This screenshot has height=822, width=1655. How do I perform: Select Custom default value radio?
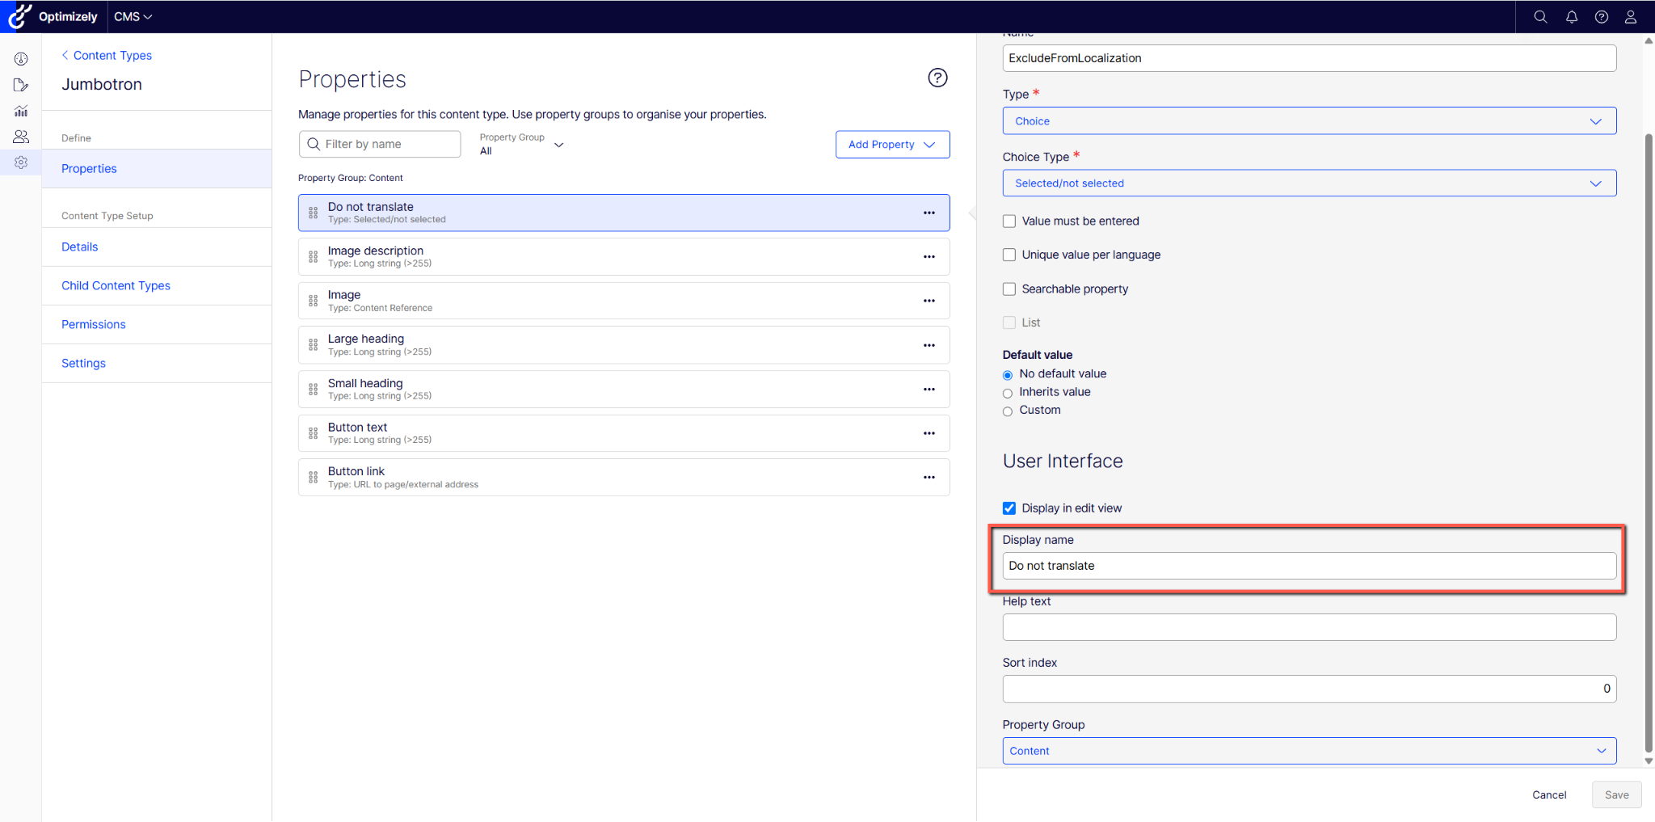click(1008, 411)
